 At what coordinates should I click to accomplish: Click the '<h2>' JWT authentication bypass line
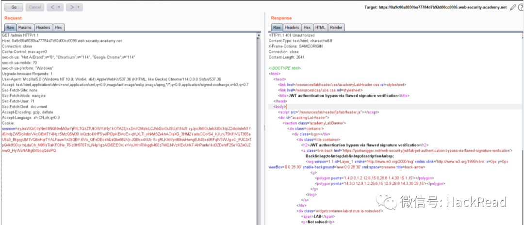(365, 145)
